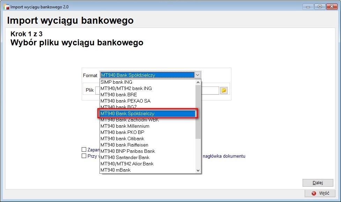Pick MT940 bank Citibank option
The width and height of the screenshot is (341, 202).
pyautogui.click(x=148, y=139)
